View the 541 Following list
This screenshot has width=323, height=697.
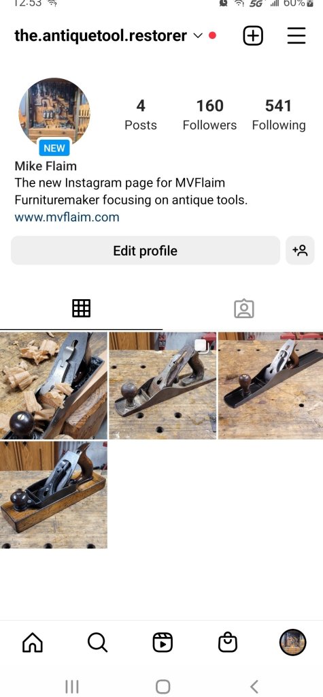(279, 114)
